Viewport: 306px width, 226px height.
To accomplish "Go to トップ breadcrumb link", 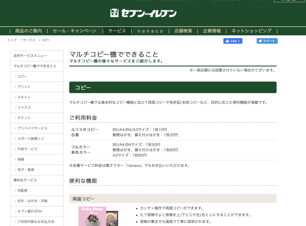I will 12,40.
